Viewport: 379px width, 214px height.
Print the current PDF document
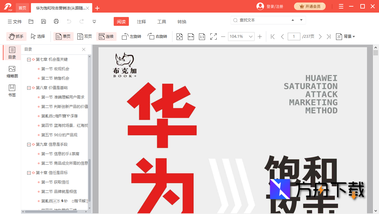(56, 21)
